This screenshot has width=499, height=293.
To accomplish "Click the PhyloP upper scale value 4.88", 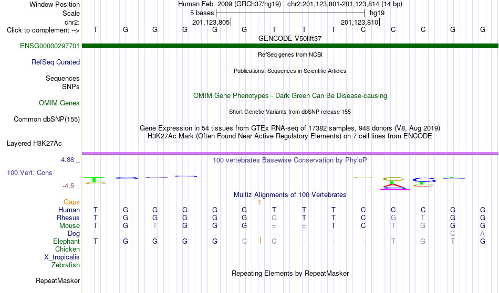I will 68,160.
